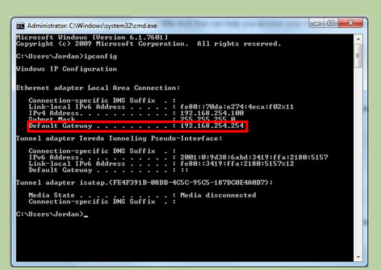Click the vertical scrollbar thumb
This screenshot has height=270, width=381.
coord(358,56)
